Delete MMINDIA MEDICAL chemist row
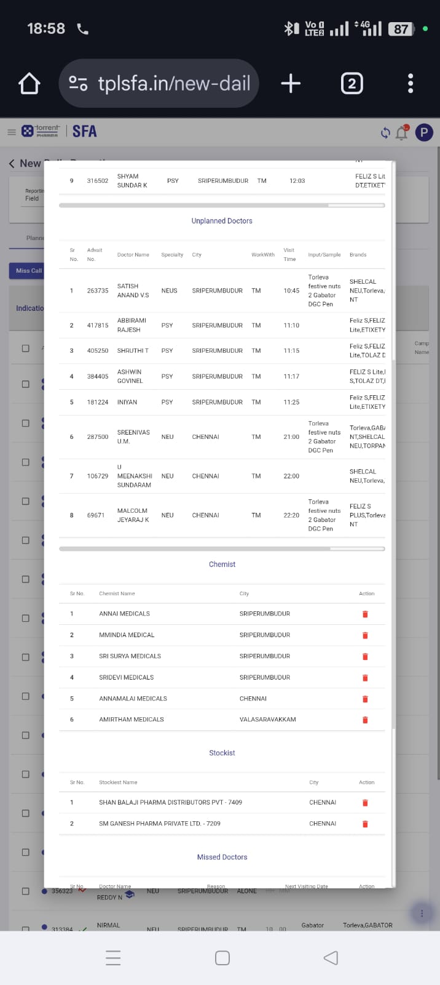This screenshot has height=985, width=440. (x=365, y=635)
